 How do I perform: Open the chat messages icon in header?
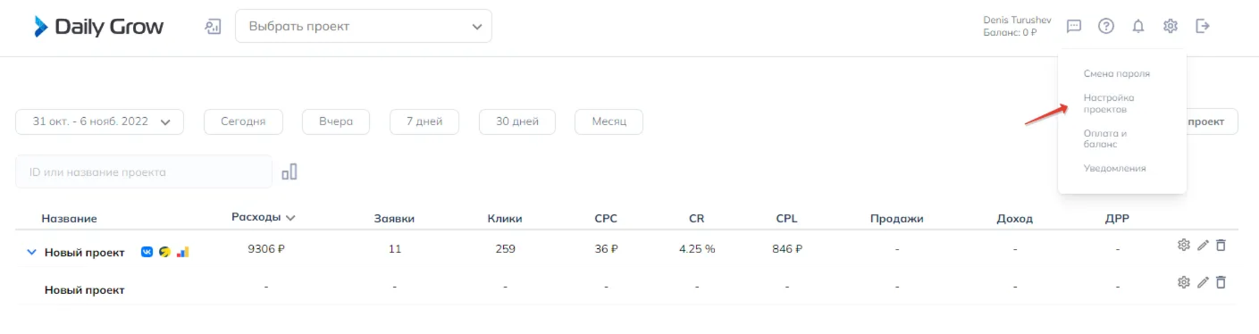point(1074,26)
